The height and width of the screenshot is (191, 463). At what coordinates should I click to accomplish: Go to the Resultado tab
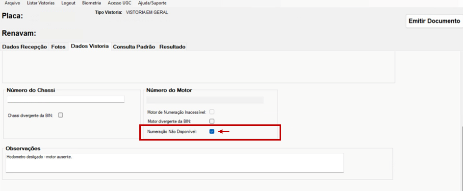coord(173,47)
